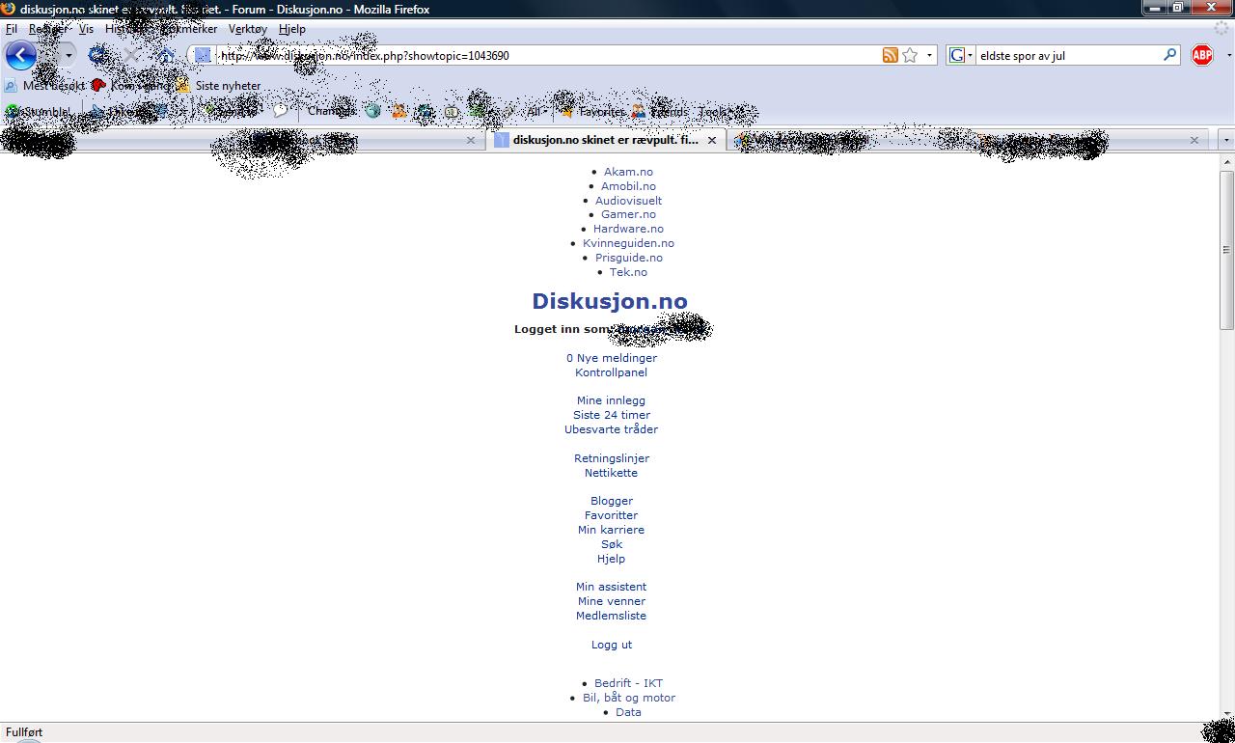Open the Søk link
This screenshot has height=743, width=1235.
click(612, 544)
